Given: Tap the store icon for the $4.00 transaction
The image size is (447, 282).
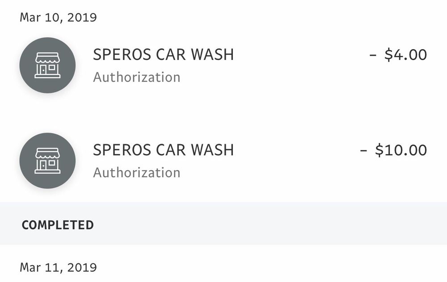Looking at the screenshot, I should click(x=47, y=65).
